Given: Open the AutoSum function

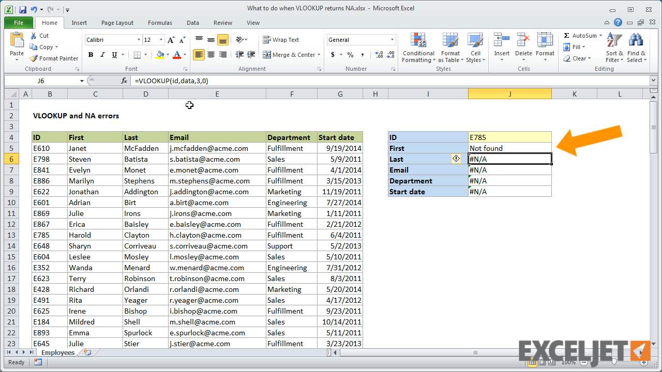Looking at the screenshot, I should click(x=581, y=35).
